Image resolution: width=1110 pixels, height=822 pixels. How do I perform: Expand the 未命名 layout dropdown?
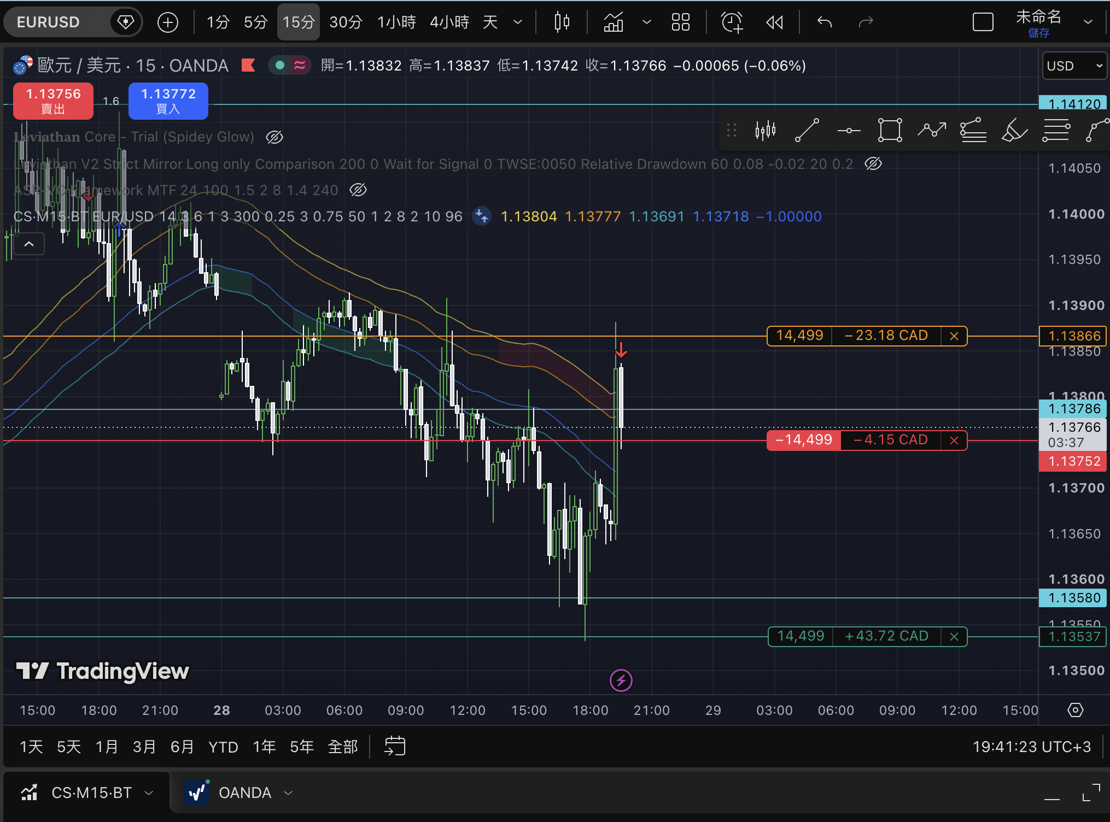[1088, 22]
